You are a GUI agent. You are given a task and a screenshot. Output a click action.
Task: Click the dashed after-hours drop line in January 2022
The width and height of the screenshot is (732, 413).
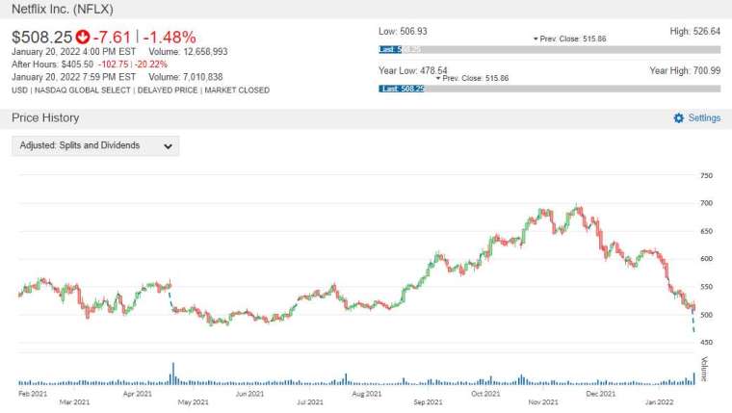coord(693,322)
